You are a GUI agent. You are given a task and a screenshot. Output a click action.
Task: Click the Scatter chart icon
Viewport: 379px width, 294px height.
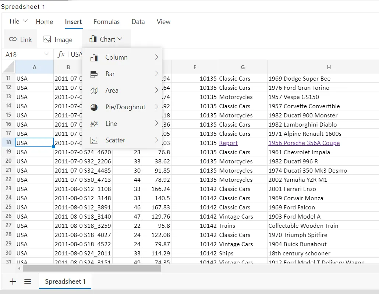94,140
